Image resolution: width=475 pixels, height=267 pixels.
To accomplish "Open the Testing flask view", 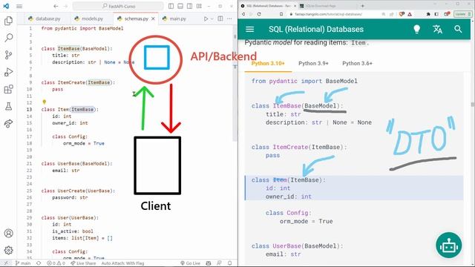I will pyautogui.click(x=8, y=107).
